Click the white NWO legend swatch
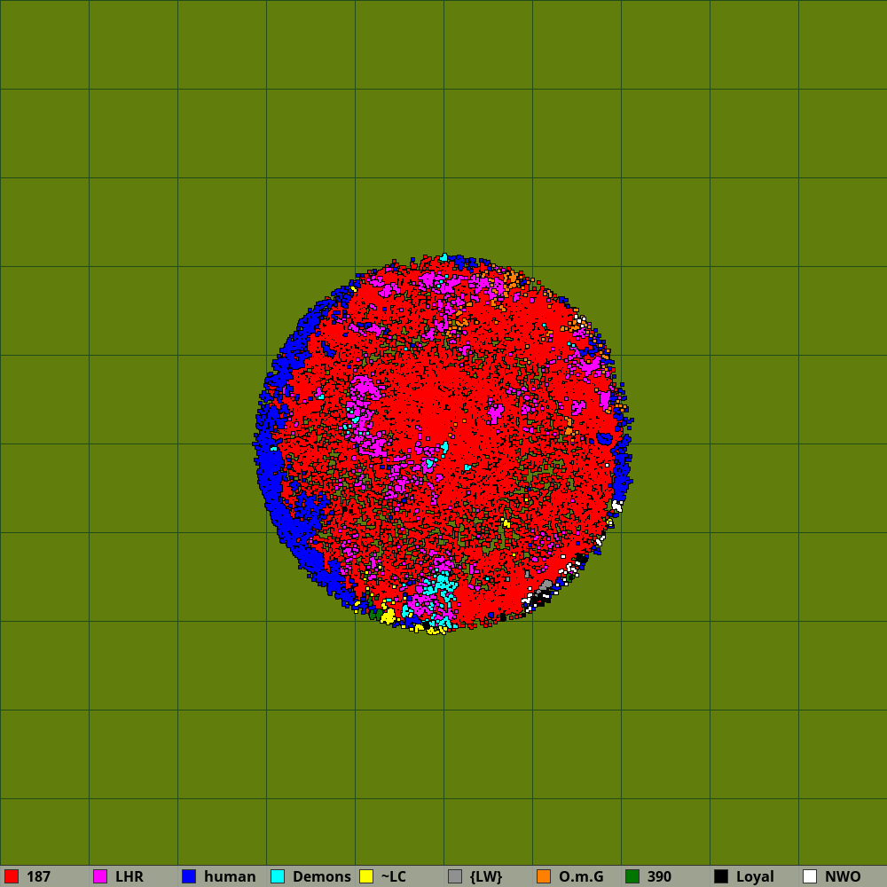887x887 pixels. pos(810,876)
